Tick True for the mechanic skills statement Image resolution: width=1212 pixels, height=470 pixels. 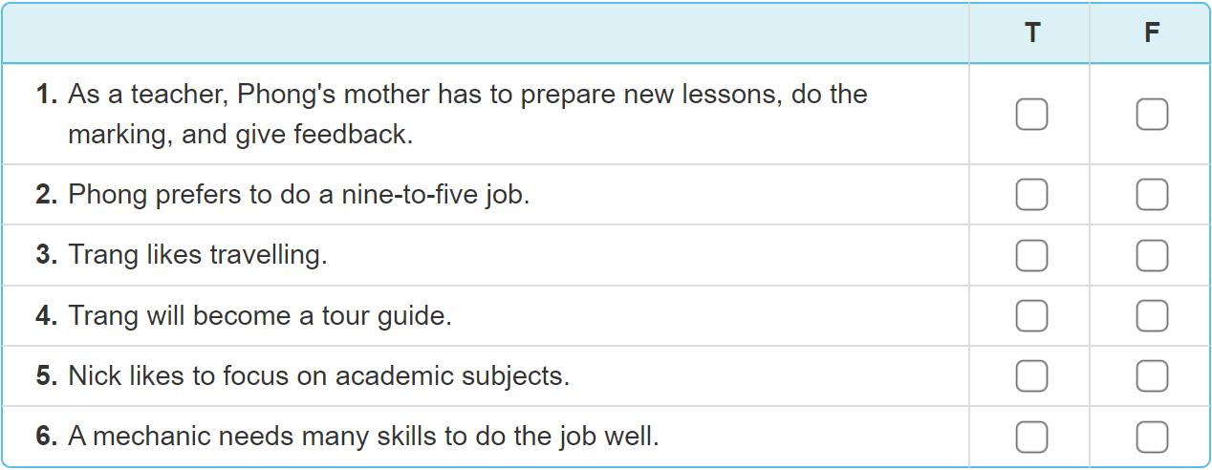pyautogui.click(x=1031, y=437)
